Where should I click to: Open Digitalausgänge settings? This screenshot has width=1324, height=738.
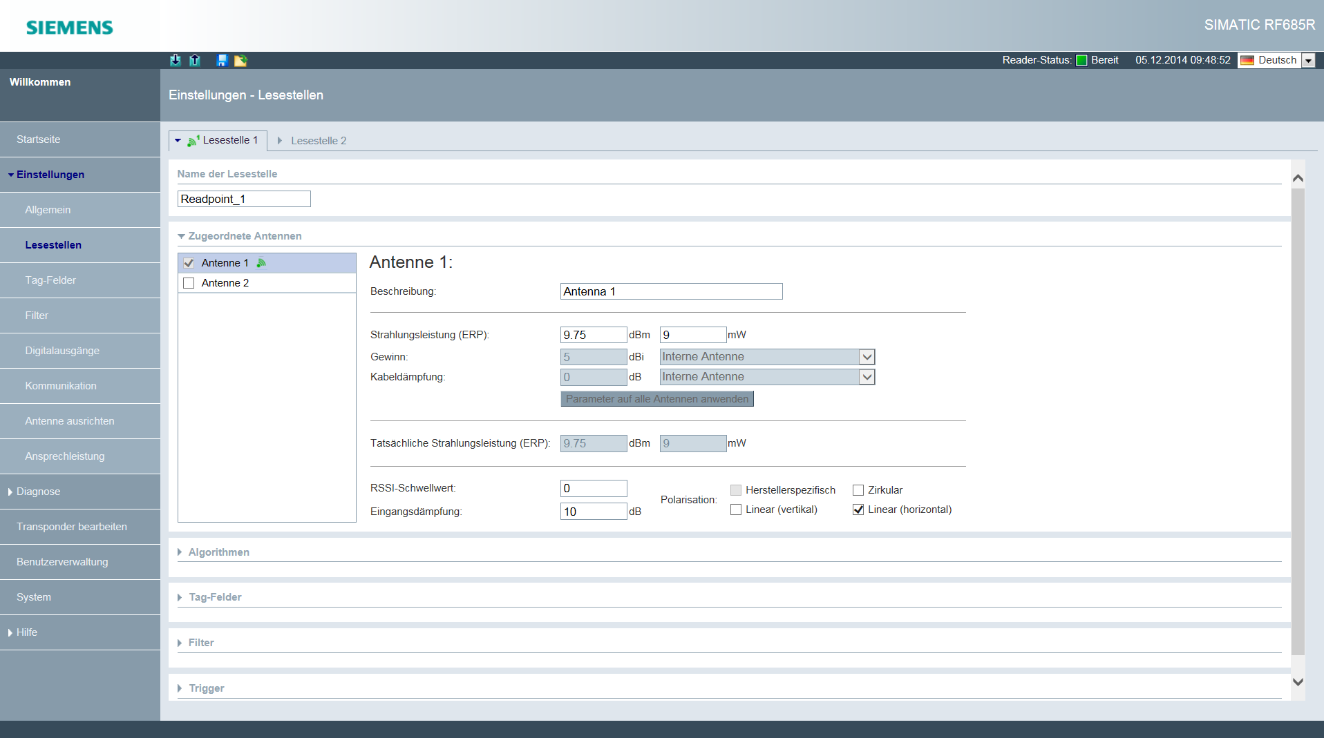(80, 351)
